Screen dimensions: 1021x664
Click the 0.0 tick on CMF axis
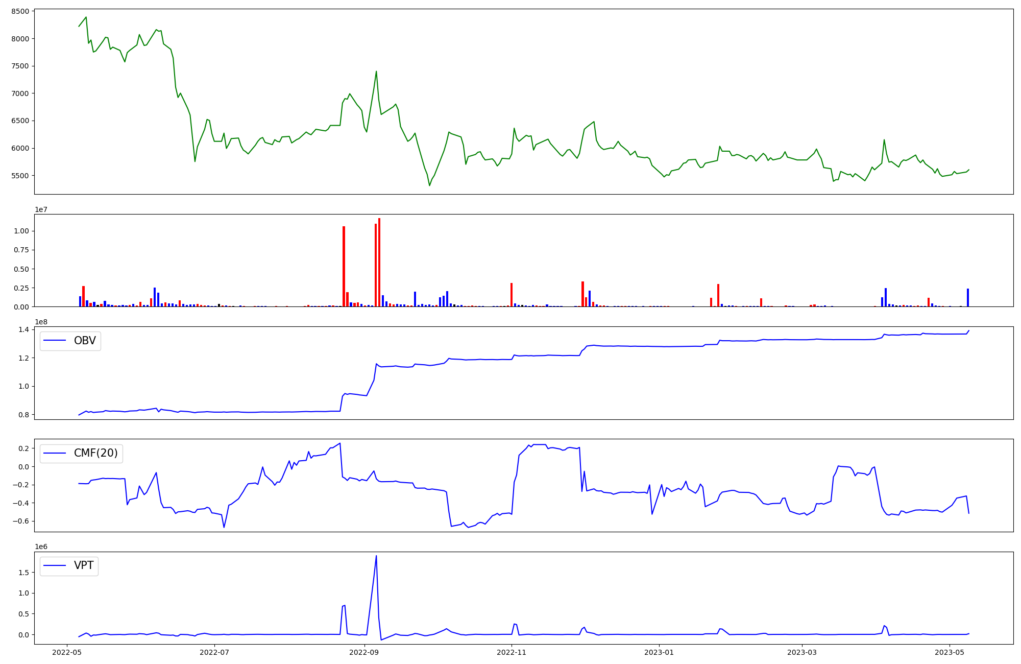pos(23,467)
